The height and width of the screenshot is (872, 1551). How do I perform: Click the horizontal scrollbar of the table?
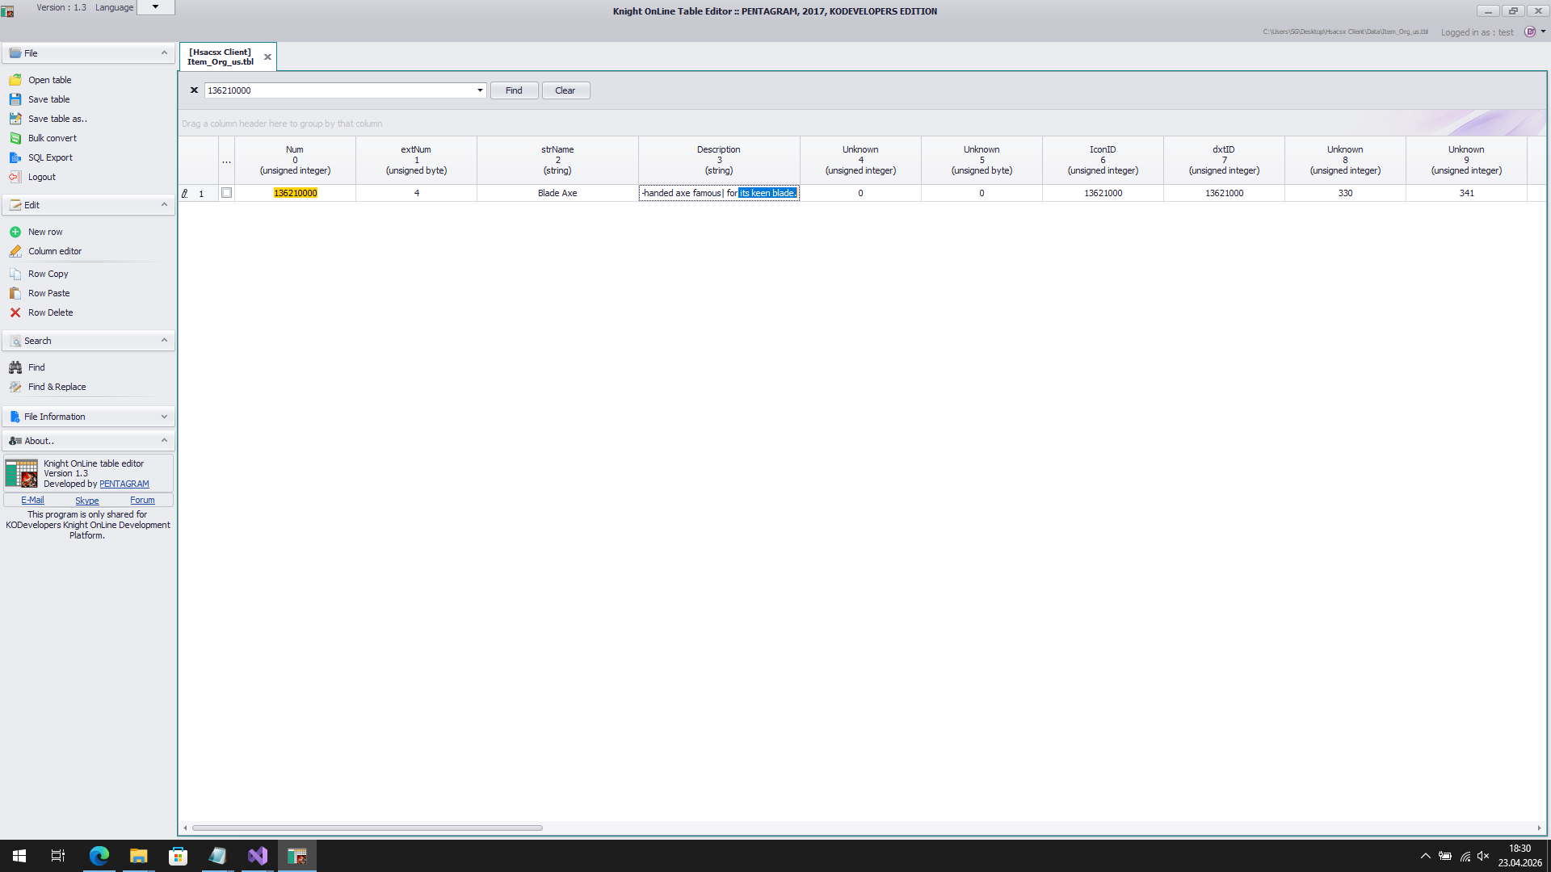pos(368,828)
